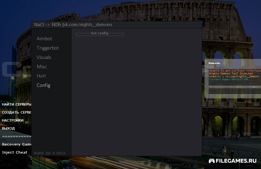Open the Aimbot tab

tap(44, 38)
